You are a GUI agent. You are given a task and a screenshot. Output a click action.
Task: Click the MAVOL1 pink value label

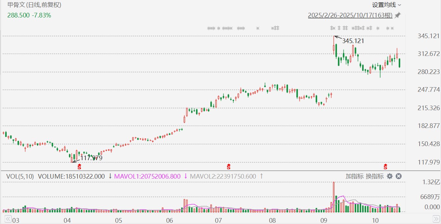coord(147,176)
